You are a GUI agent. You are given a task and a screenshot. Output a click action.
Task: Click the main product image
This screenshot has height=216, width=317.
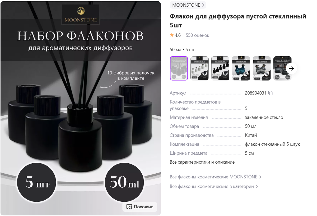coord(81,109)
